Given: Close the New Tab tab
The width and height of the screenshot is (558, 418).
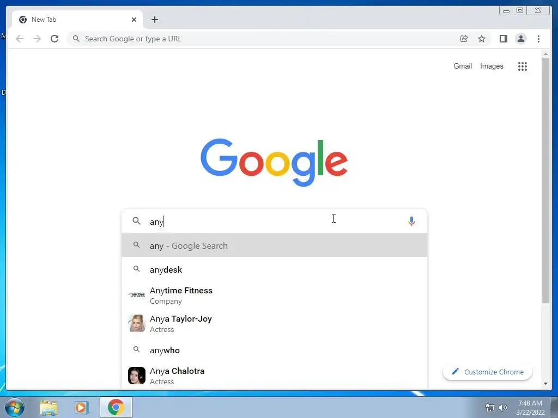Looking at the screenshot, I should click(x=134, y=20).
